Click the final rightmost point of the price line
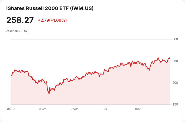Image resolution: width=185 pixels, height=122 pixels. (x=170, y=58)
